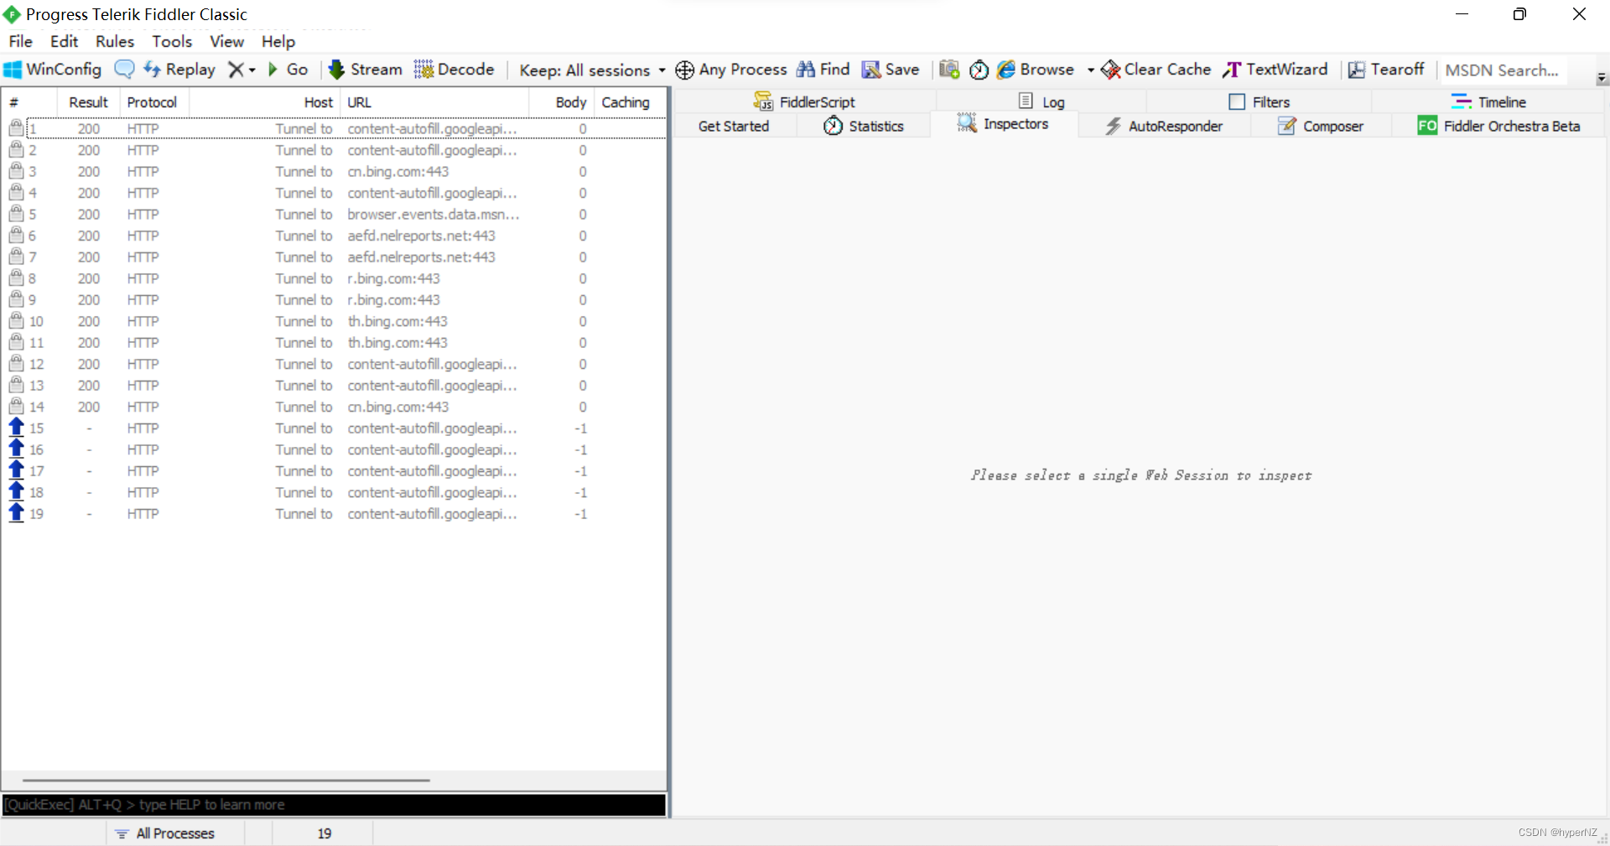Select session 5 browser.events.data.msn
The height and width of the screenshot is (846, 1610).
334,214
